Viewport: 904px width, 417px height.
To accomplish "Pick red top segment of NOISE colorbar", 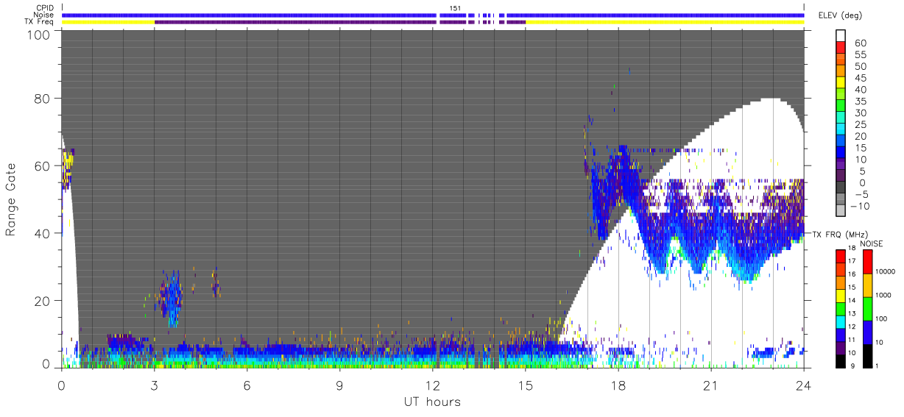I will [867, 262].
